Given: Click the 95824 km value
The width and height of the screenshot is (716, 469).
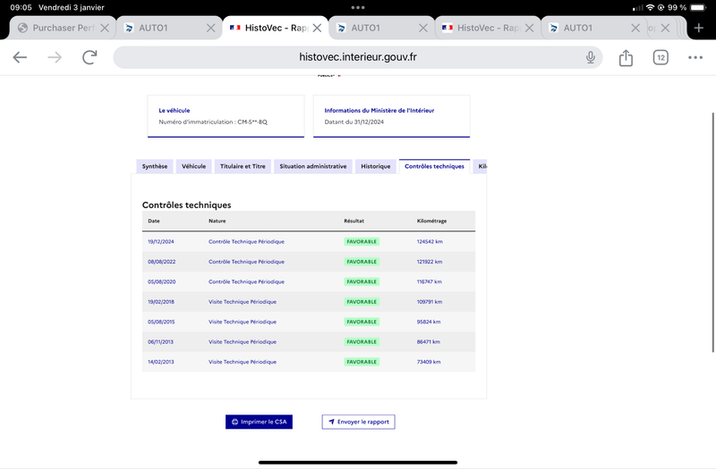Looking at the screenshot, I should [x=429, y=322].
